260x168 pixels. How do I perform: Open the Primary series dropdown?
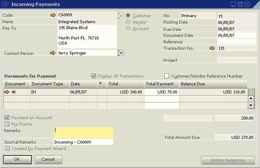[x=198, y=16]
